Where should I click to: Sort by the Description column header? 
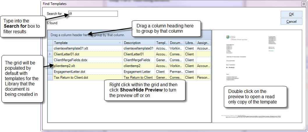(139, 43)
